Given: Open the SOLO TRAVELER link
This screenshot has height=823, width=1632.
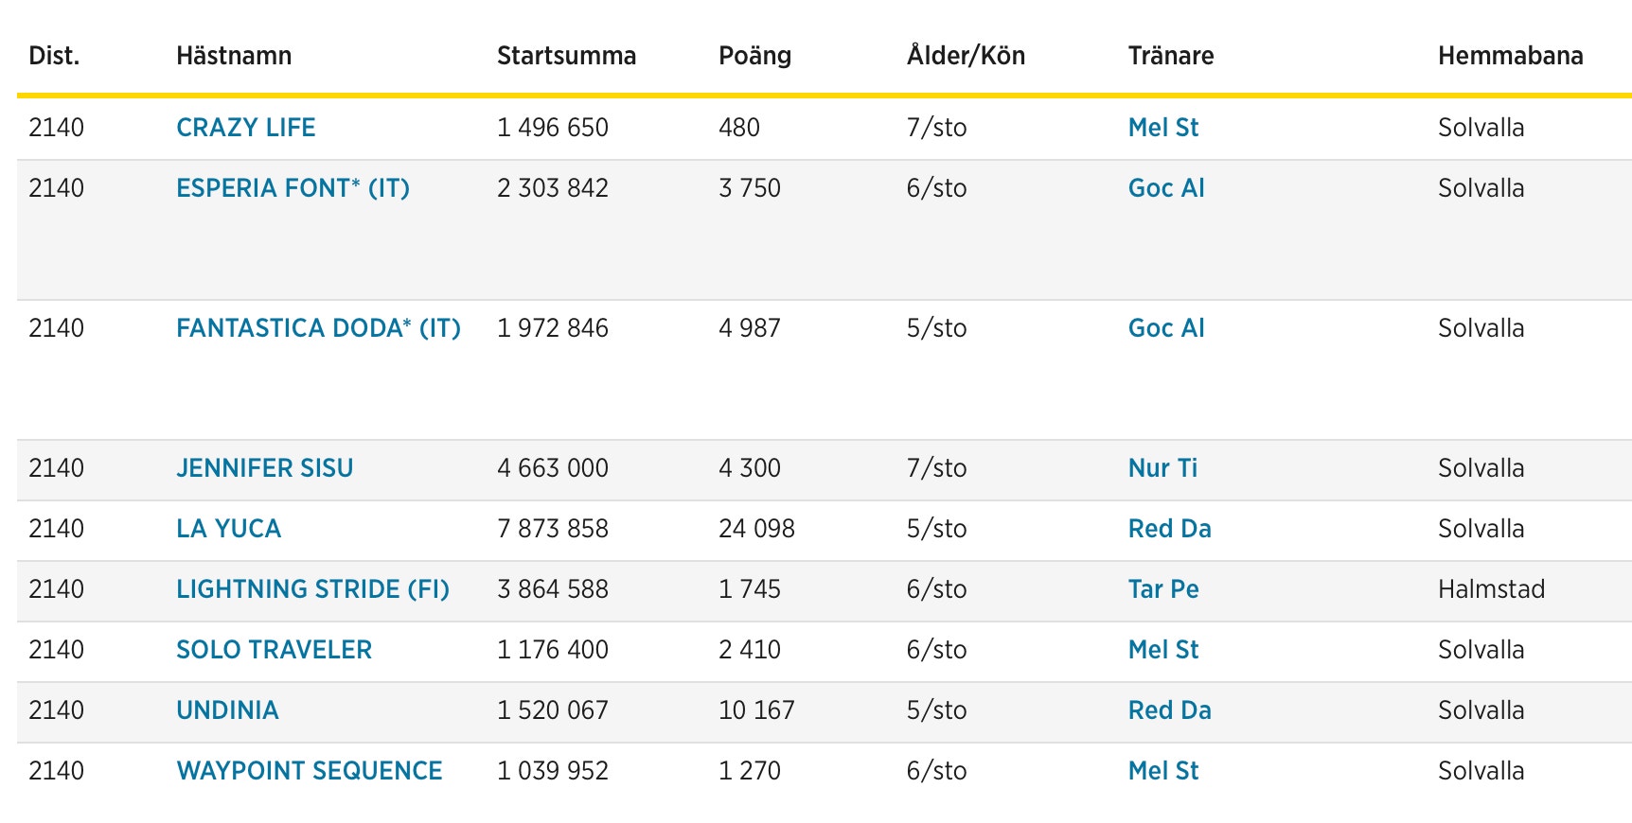Looking at the screenshot, I should point(274,650).
